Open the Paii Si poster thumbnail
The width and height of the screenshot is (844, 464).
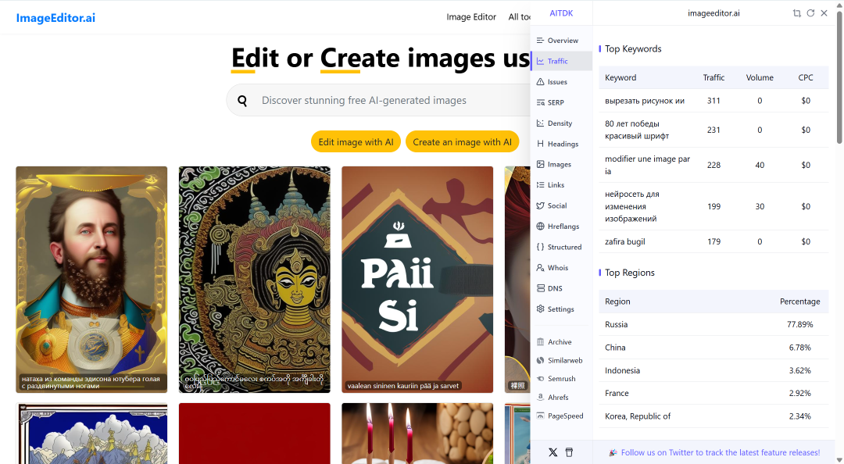pyautogui.click(x=417, y=280)
